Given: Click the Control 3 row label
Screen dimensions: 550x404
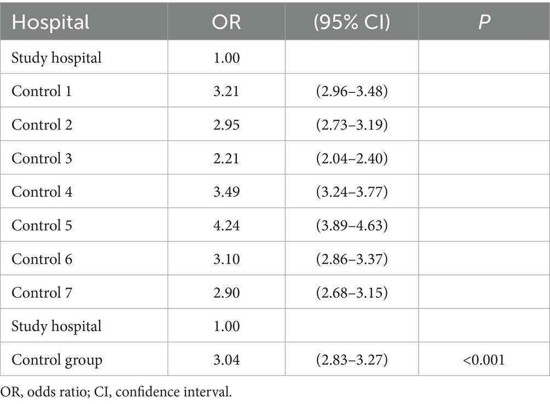Looking at the screenshot, I should pyautogui.click(x=42, y=159).
